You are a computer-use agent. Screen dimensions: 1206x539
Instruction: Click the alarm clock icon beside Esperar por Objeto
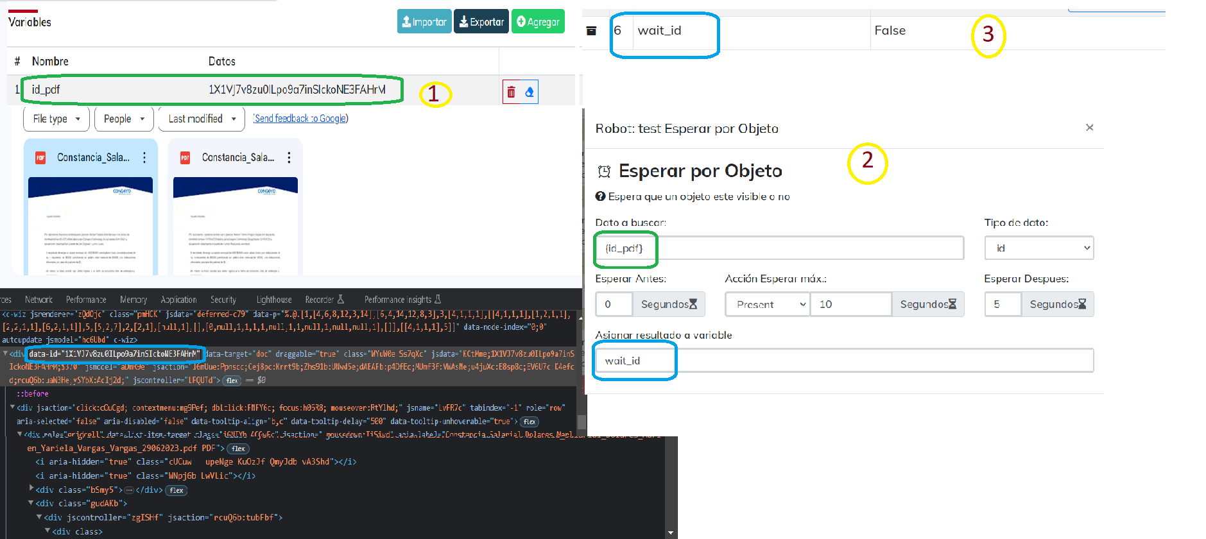[x=604, y=171]
